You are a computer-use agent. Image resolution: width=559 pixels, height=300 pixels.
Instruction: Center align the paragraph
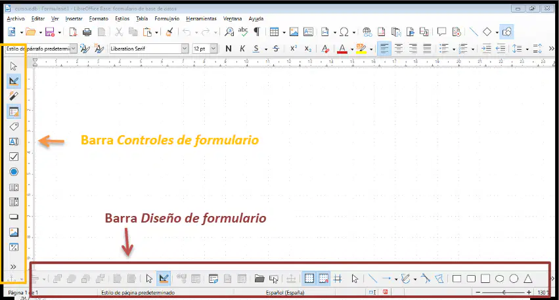(399, 49)
